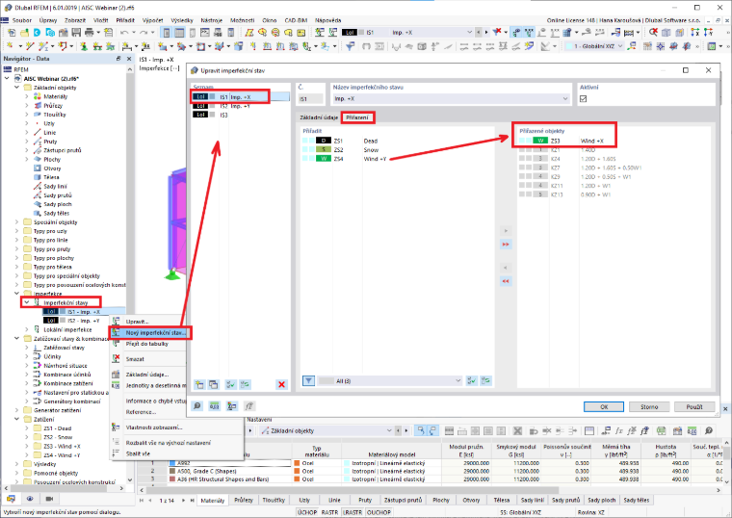Viewport: 732px width, 518px height.
Task: Open the Název imperfekčního stavu combo box
Action: pyautogui.click(x=451, y=99)
